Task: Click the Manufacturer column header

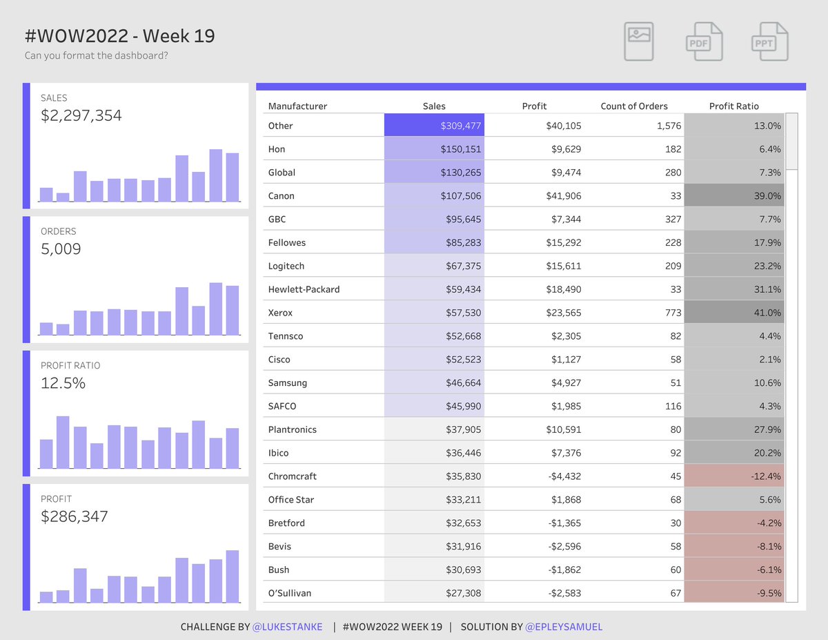Action: coord(297,106)
